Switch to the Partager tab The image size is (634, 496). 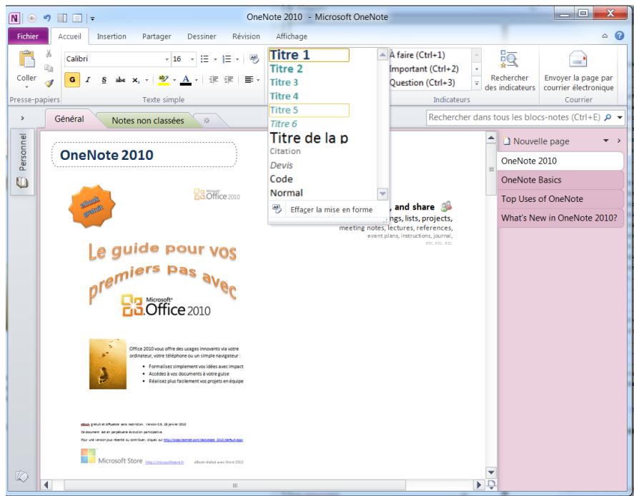tap(157, 36)
